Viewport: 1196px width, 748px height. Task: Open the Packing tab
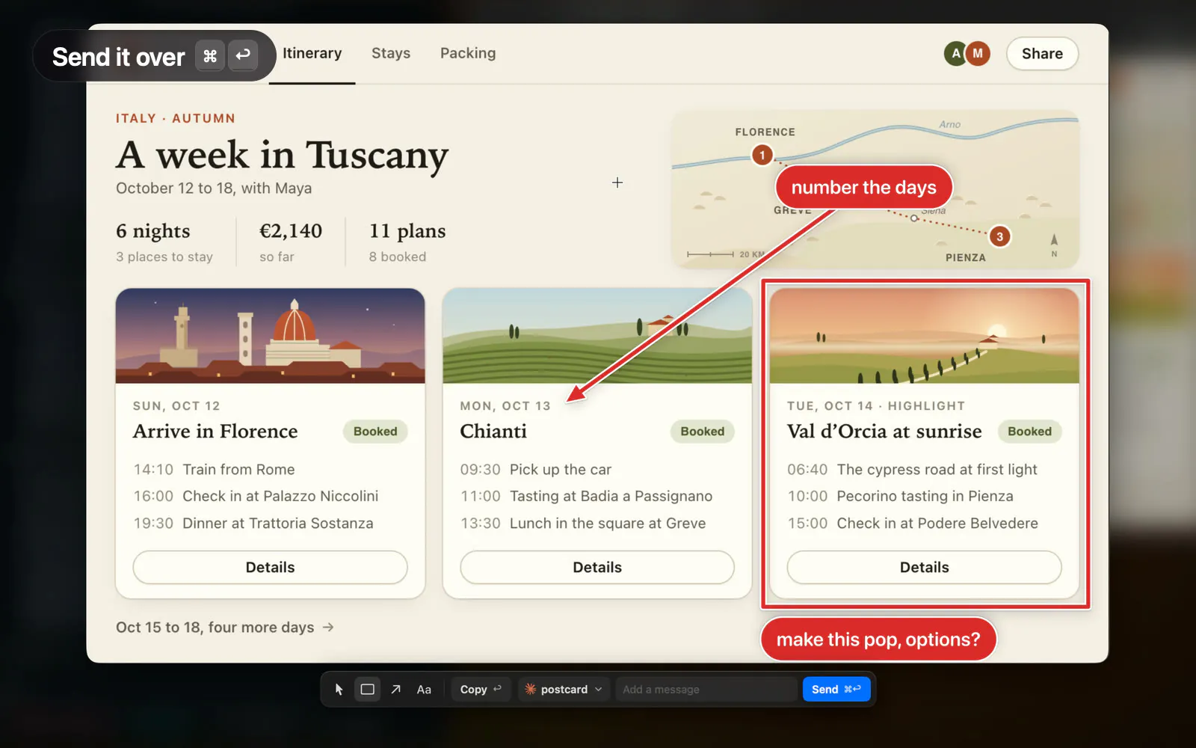coord(468,53)
